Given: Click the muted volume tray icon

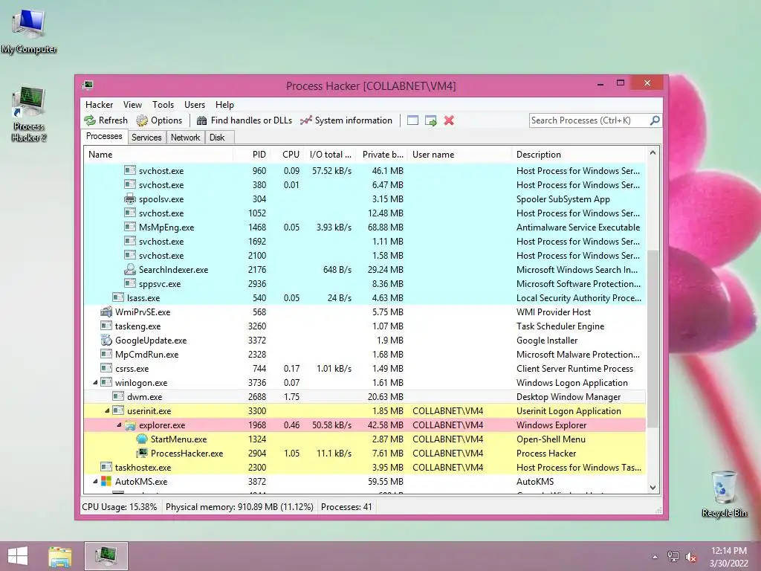Looking at the screenshot, I should click(x=691, y=556).
